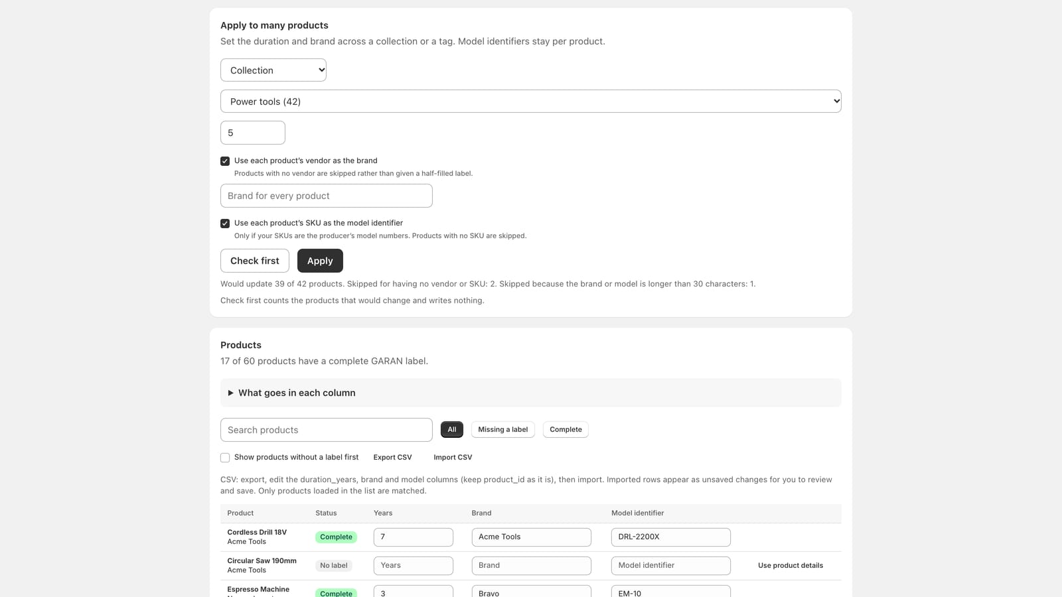The image size is (1062, 597).
Task: Click the Apply to many products heading
Action: [274, 25]
